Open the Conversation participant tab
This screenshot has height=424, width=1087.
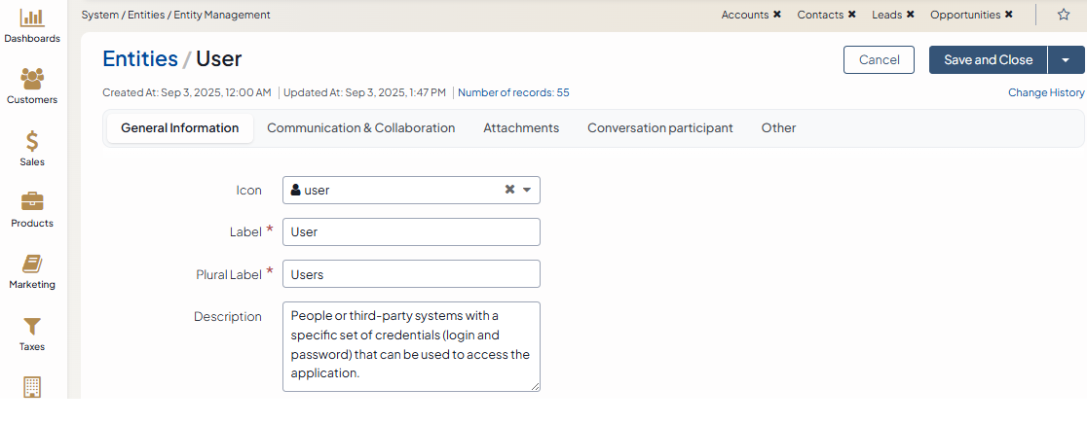[x=659, y=128]
